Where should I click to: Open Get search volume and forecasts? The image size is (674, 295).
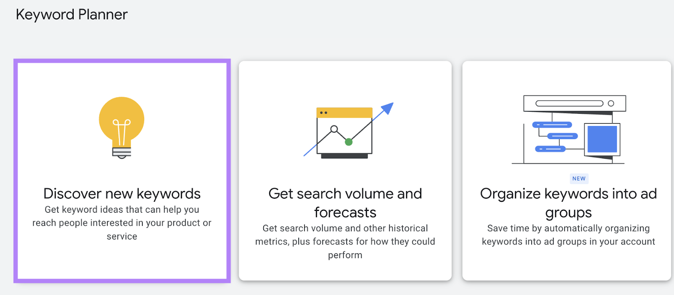tap(345, 170)
